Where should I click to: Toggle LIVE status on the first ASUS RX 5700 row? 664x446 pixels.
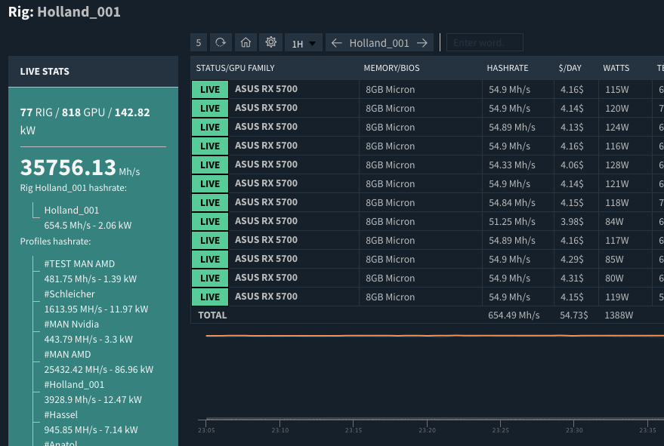point(209,89)
